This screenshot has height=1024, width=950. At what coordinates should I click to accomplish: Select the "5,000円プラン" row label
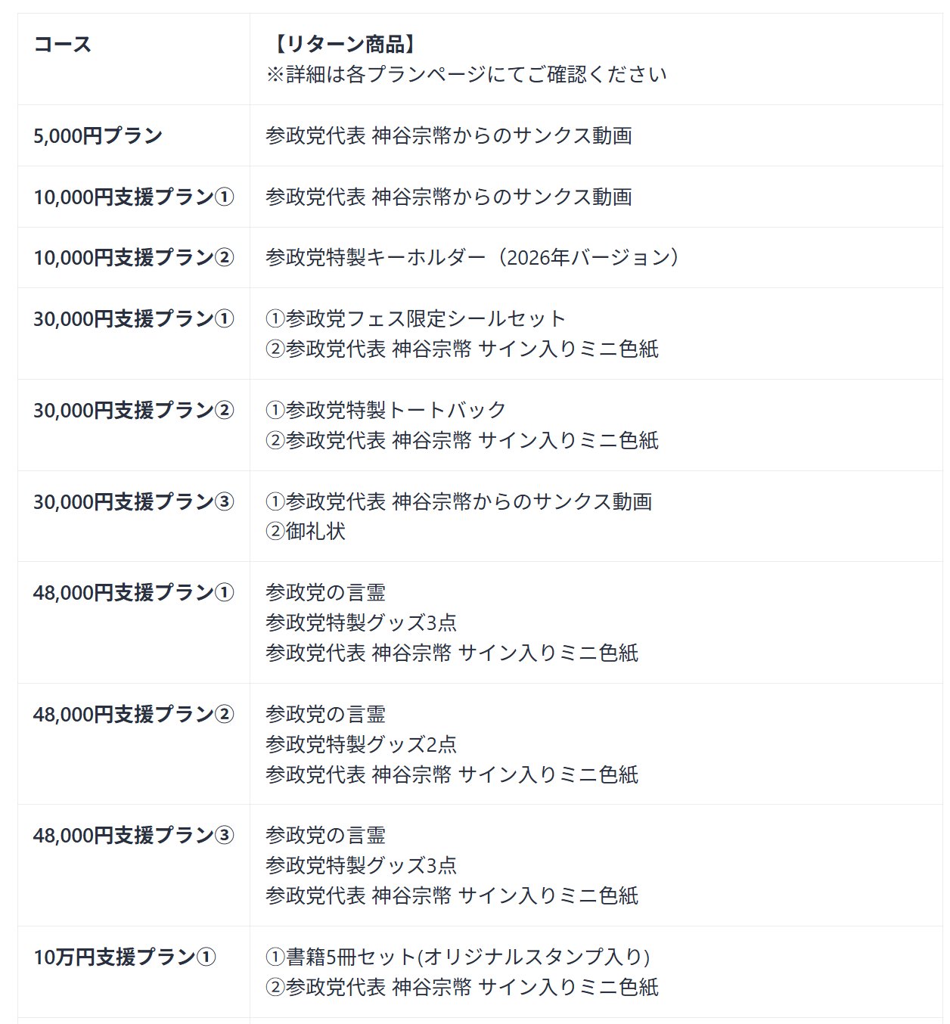98,135
